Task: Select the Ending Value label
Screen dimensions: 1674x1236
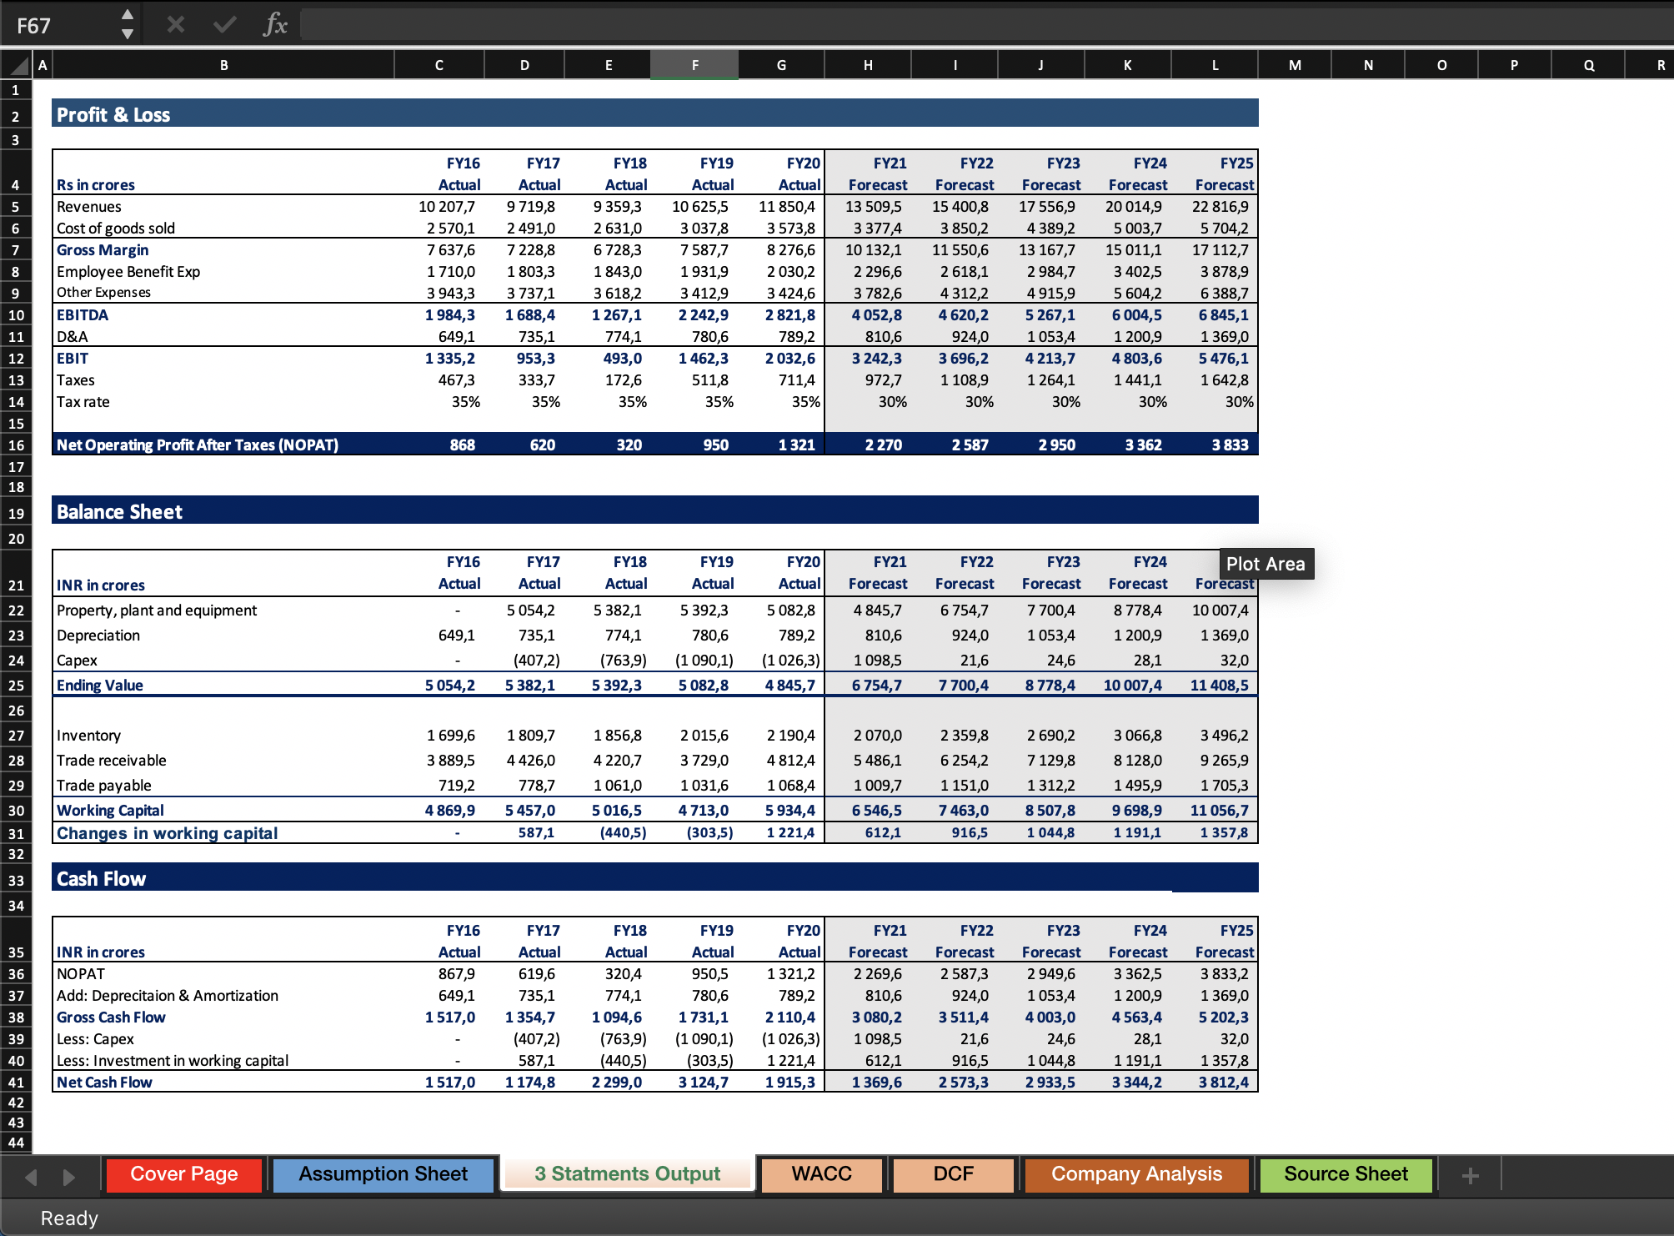Action: coord(100,686)
